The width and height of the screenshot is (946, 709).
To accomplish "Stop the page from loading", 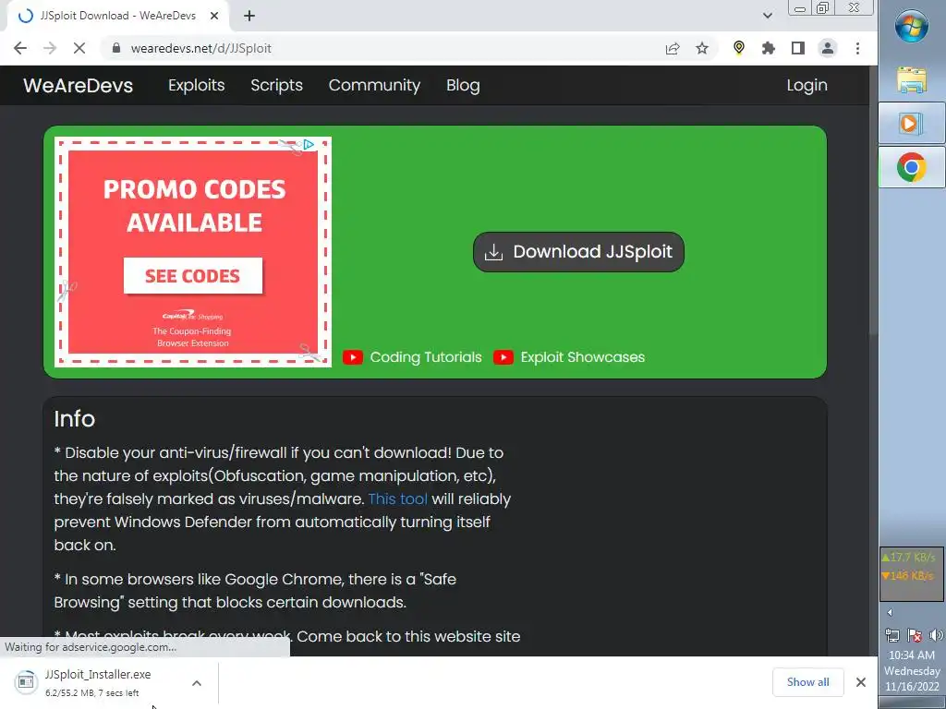I will click(79, 48).
